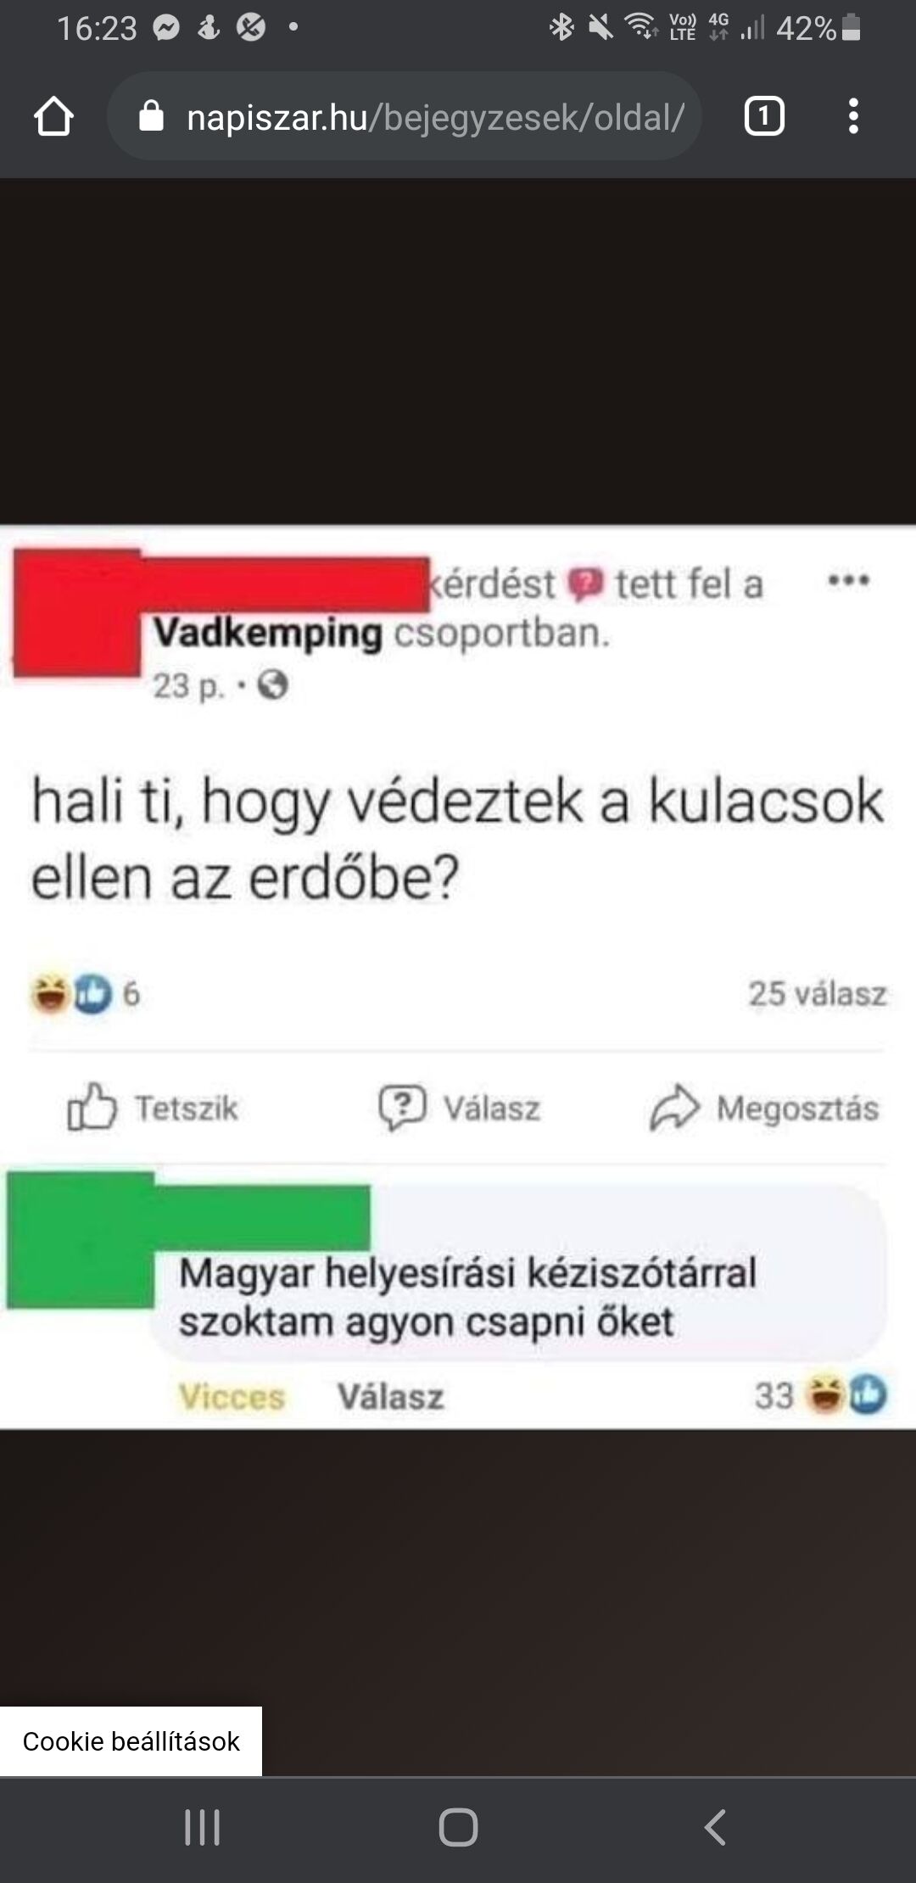916x1883 pixels.
Task: Open Chrome's three-dot overflow menu
Action: point(853,116)
